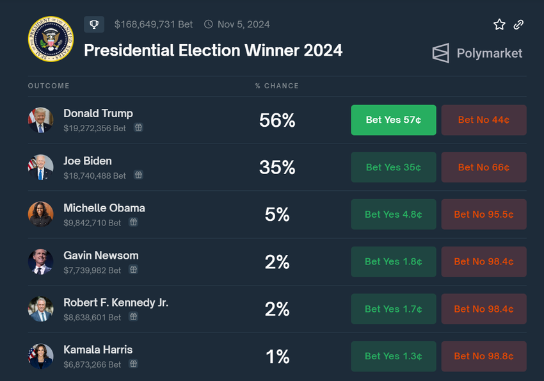The height and width of the screenshot is (381, 544).
Task: Select Bet Yes 4.8¢ for Michelle Obama
Action: coord(394,215)
